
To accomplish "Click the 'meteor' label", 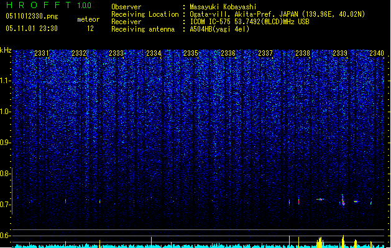I will click(88, 19).
